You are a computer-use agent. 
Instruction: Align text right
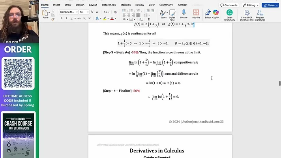[x=133, y=15]
